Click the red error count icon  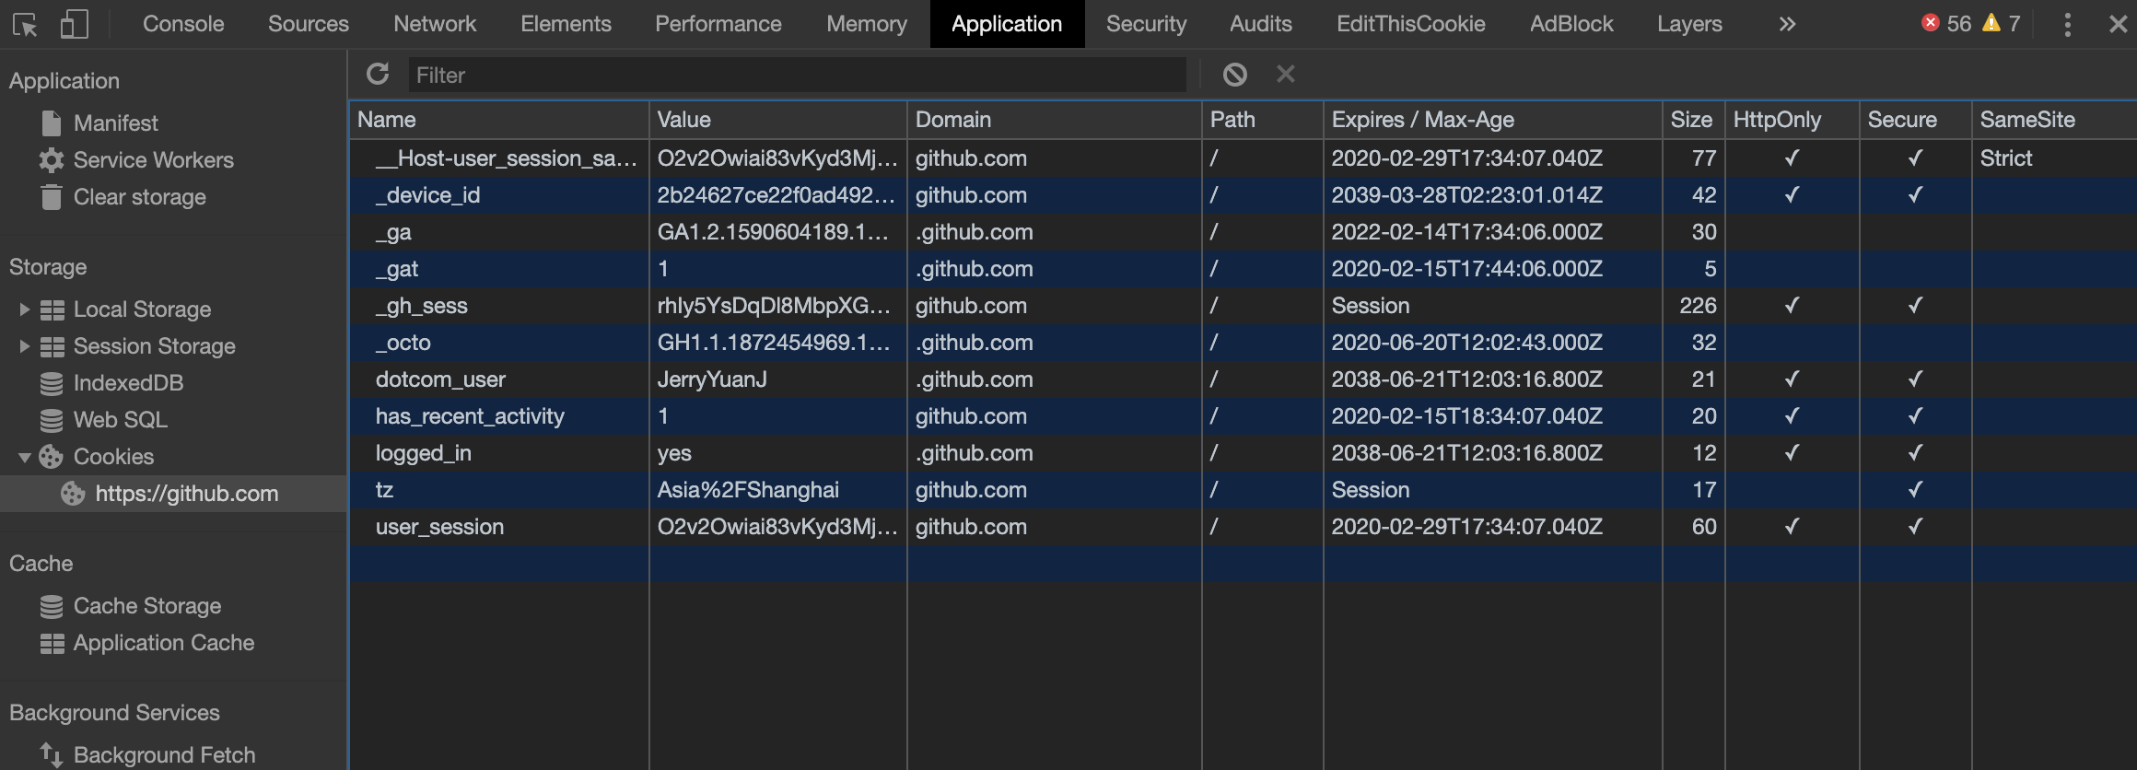click(1931, 23)
